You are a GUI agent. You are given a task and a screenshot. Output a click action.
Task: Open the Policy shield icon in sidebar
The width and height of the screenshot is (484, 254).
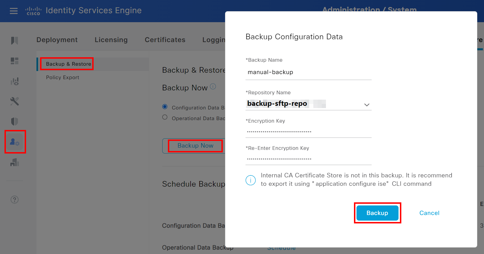pyautogui.click(x=15, y=122)
